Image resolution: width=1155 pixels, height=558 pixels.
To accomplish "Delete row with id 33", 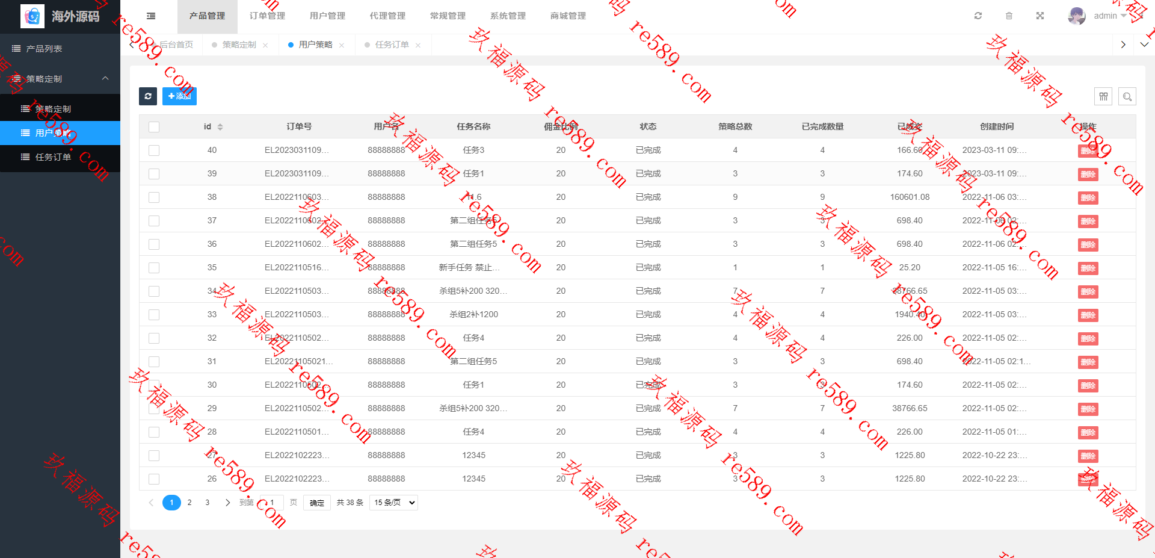I will 1088,315.
